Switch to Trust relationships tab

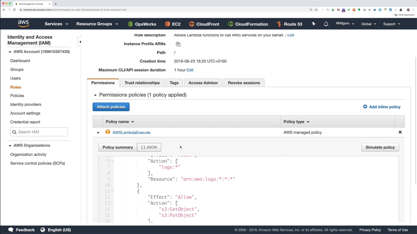142,83
